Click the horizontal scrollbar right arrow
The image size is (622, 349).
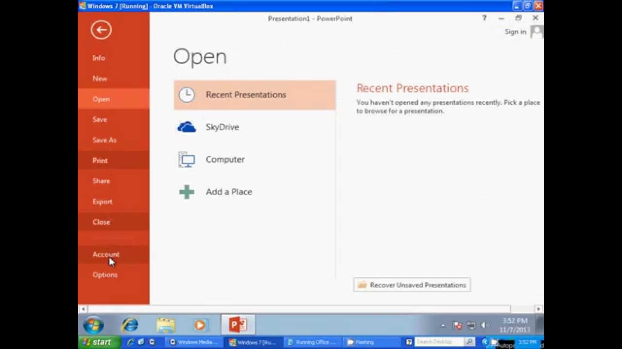tap(538, 309)
